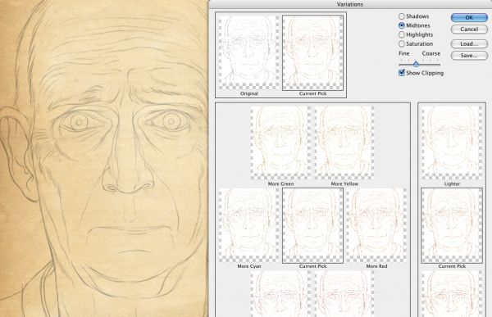This screenshot has height=317, width=492.
Task: Click the sketch canvas on the left
Action: point(104,158)
